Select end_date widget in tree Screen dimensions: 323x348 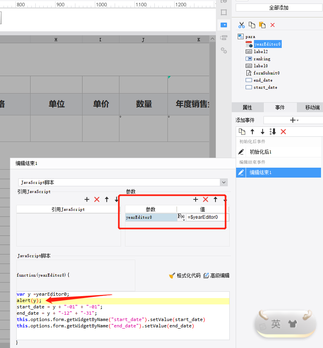click(263, 80)
